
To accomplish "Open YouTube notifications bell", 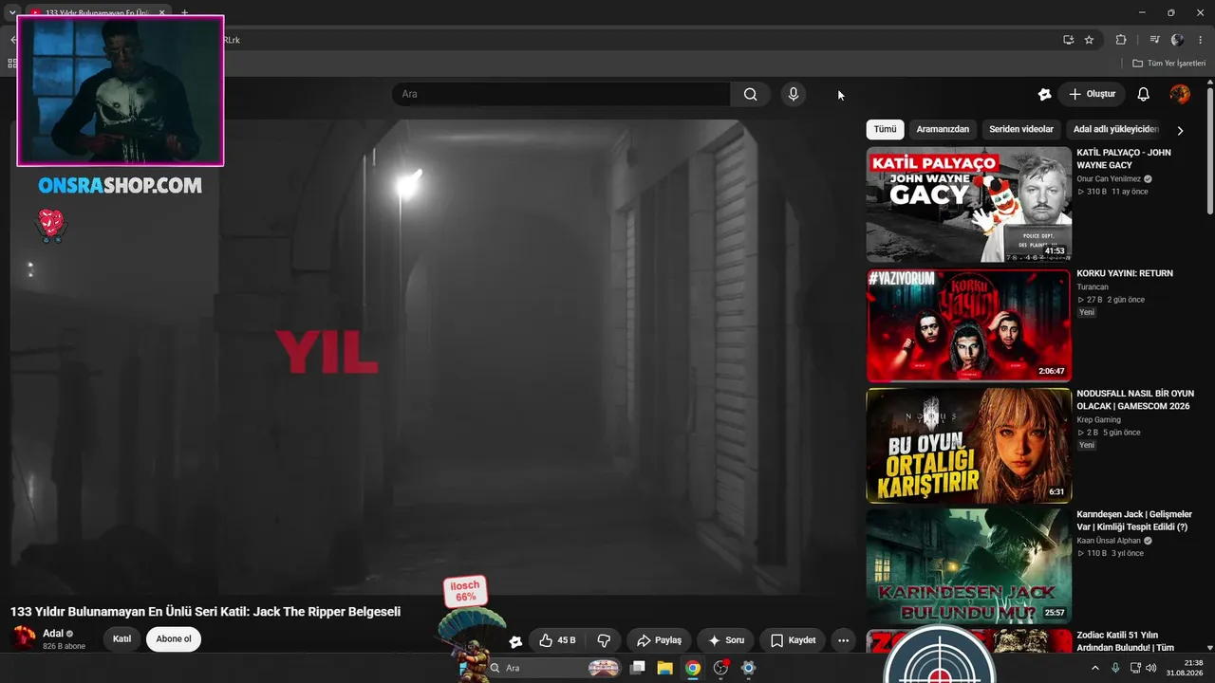I will (1143, 94).
